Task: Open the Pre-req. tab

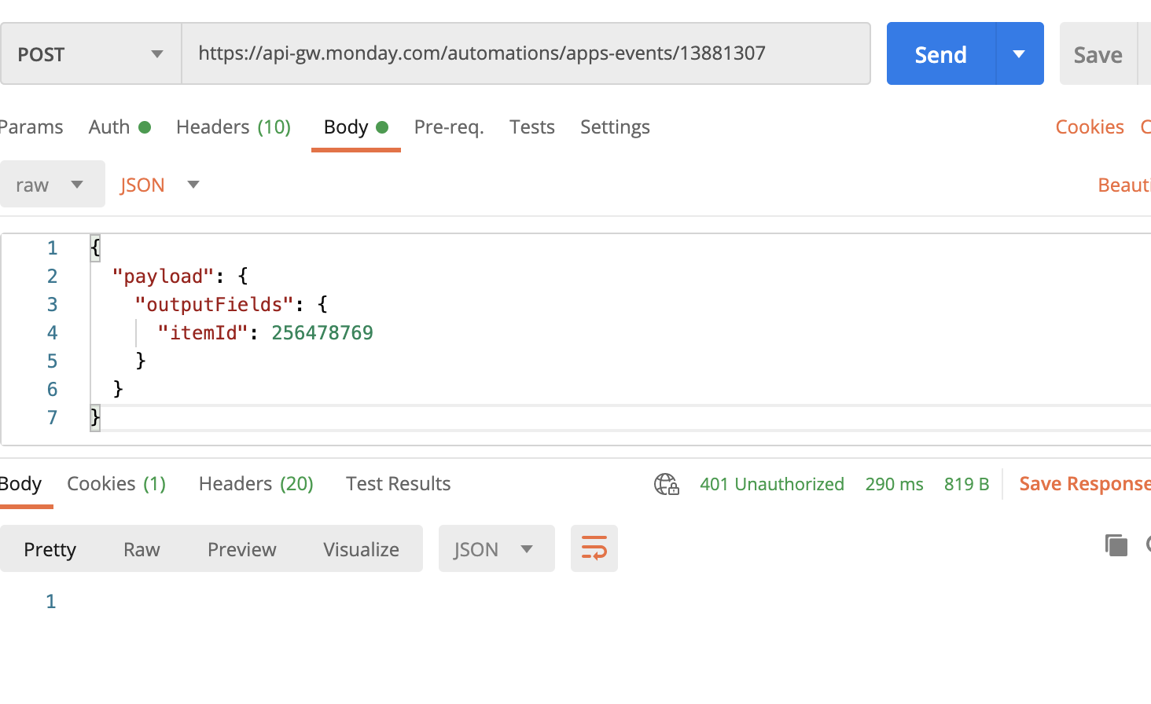Action: pos(449,127)
